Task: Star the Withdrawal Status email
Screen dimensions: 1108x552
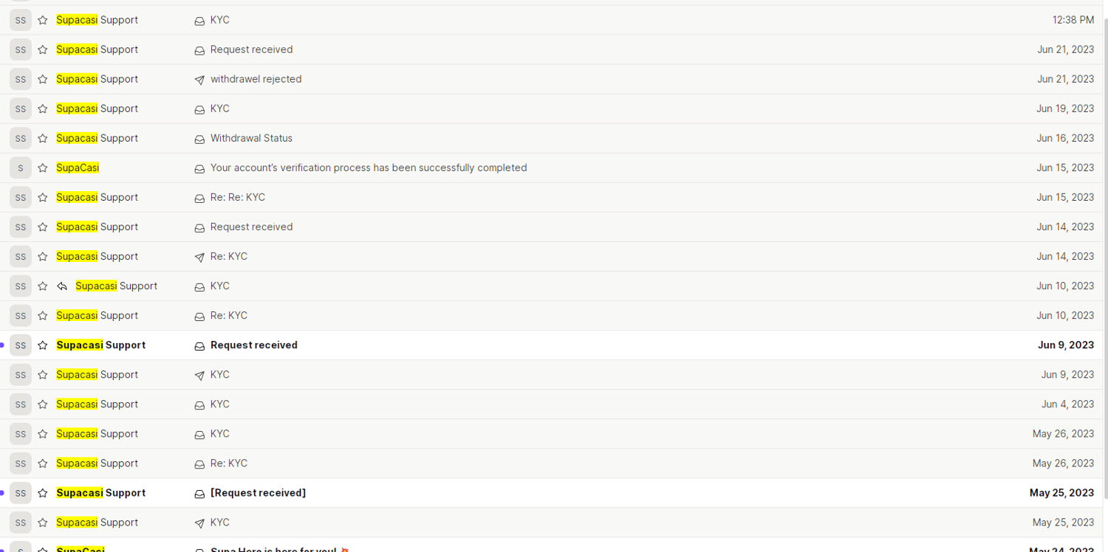Action: coord(43,139)
